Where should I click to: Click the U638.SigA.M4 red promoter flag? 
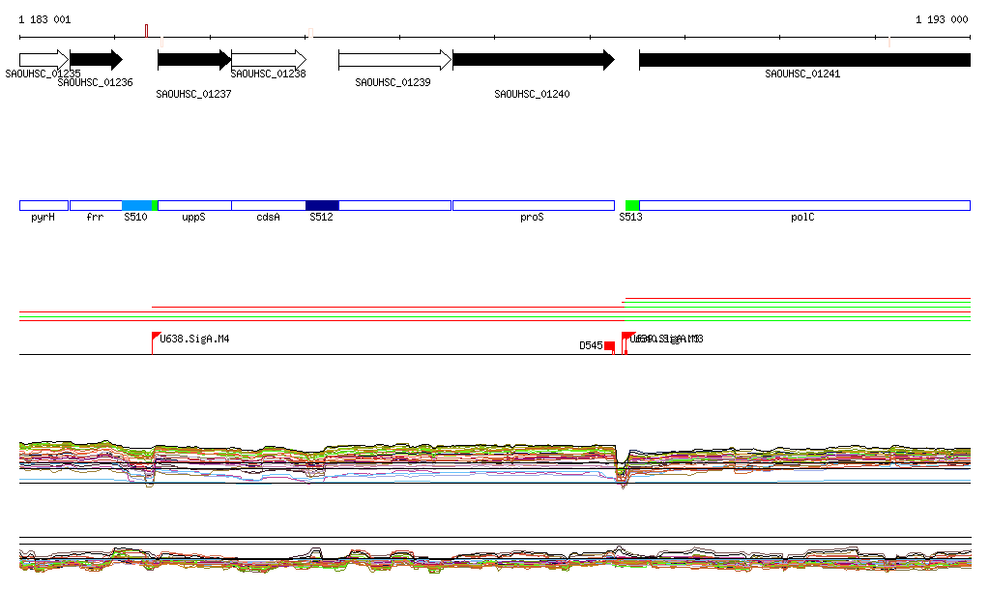(157, 337)
